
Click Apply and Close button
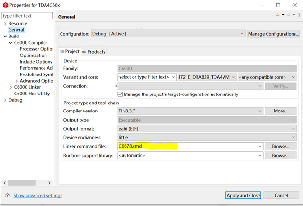(243, 195)
